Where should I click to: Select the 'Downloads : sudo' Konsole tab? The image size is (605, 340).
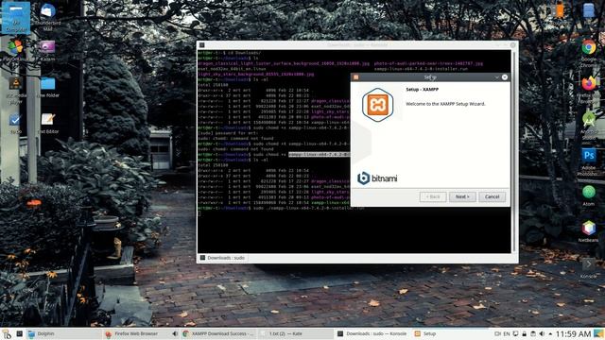click(x=223, y=258)
